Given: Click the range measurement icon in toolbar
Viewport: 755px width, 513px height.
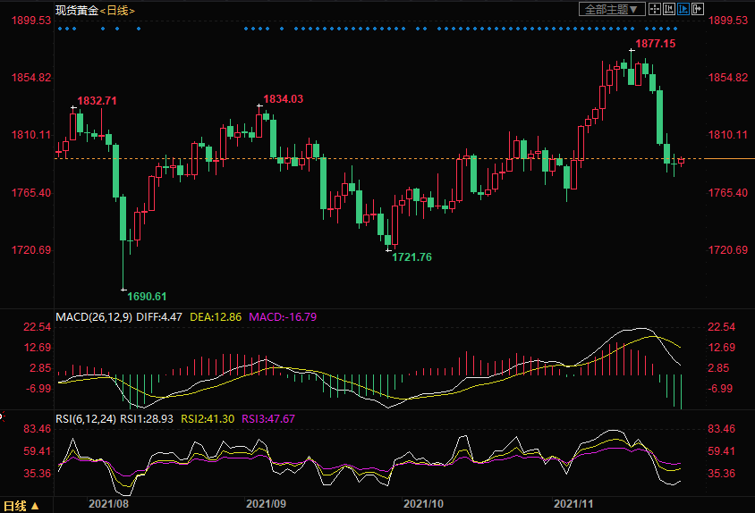Looking at the screenshot, I should point(668,9).
